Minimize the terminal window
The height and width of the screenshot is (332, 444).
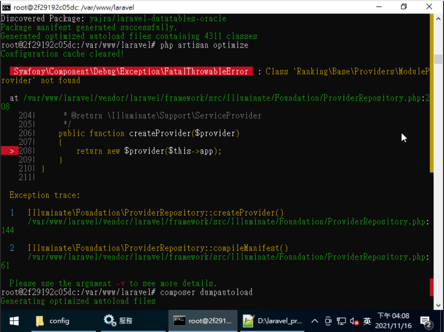(x=379, y=7)
